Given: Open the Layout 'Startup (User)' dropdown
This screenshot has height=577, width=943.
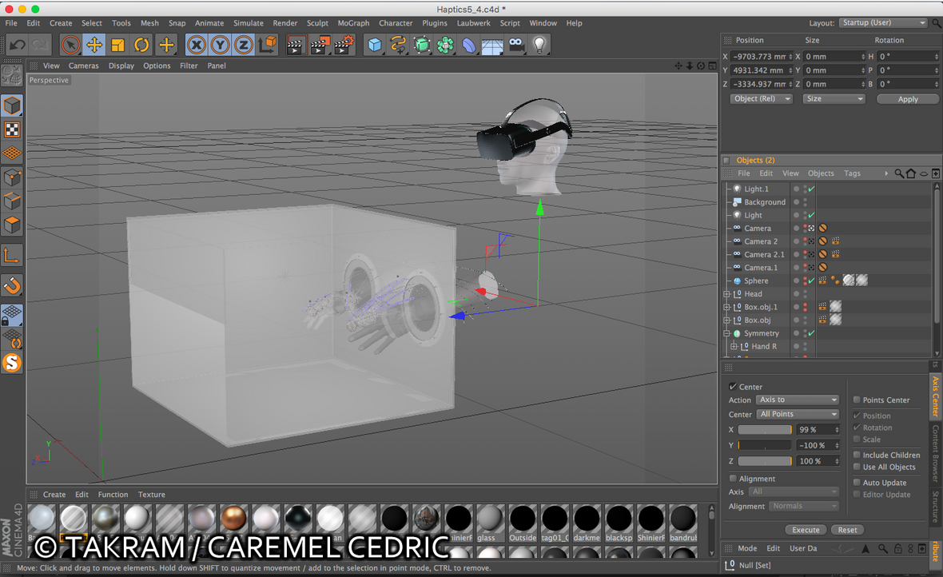Looking at the screenshot, I should (x=883, y=23).
